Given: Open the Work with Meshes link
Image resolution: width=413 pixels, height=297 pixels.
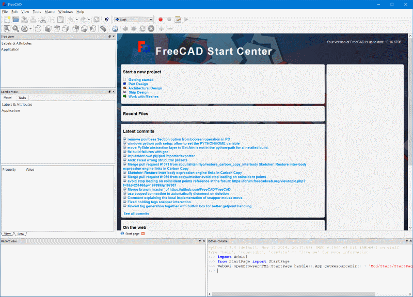Looking at the screenshot, I should pos(144,96).
